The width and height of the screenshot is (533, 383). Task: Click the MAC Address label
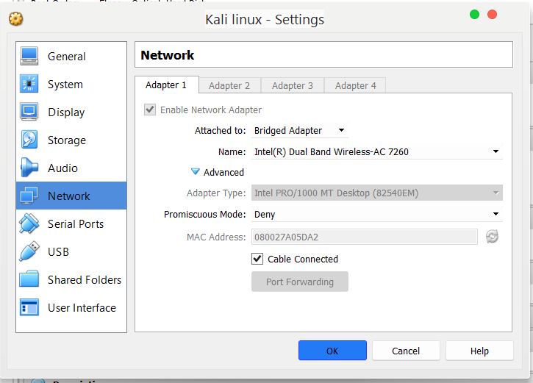(x=216, y=237)
